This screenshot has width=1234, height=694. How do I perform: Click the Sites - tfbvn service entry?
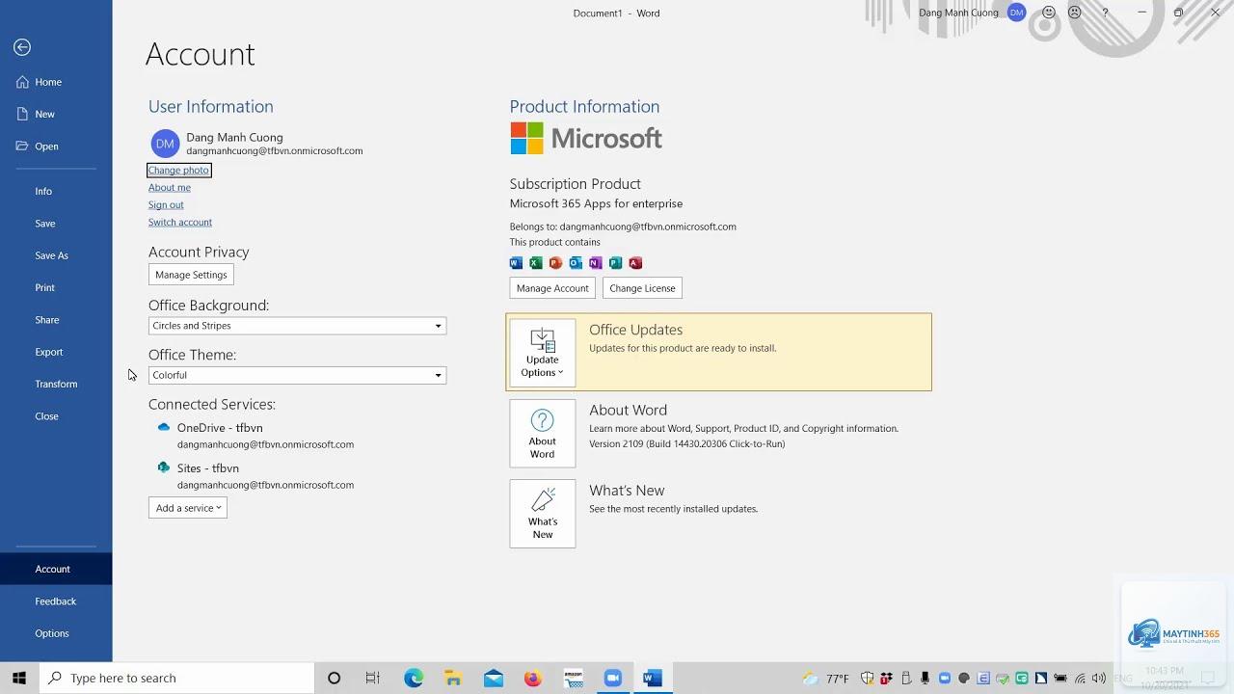255,476
